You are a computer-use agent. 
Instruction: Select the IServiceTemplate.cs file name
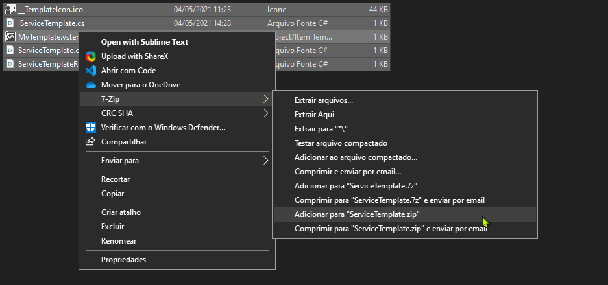(x=51, y=23)
